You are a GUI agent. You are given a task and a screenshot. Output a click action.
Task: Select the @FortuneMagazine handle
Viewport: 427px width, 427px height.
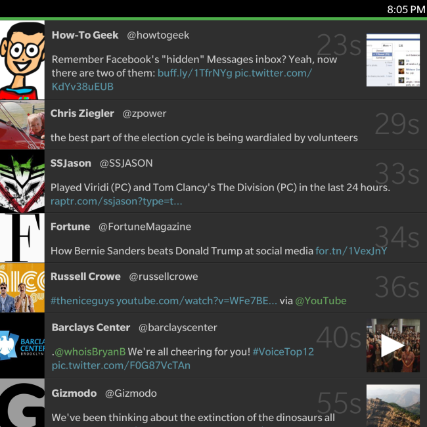click(x=145, y=227)
